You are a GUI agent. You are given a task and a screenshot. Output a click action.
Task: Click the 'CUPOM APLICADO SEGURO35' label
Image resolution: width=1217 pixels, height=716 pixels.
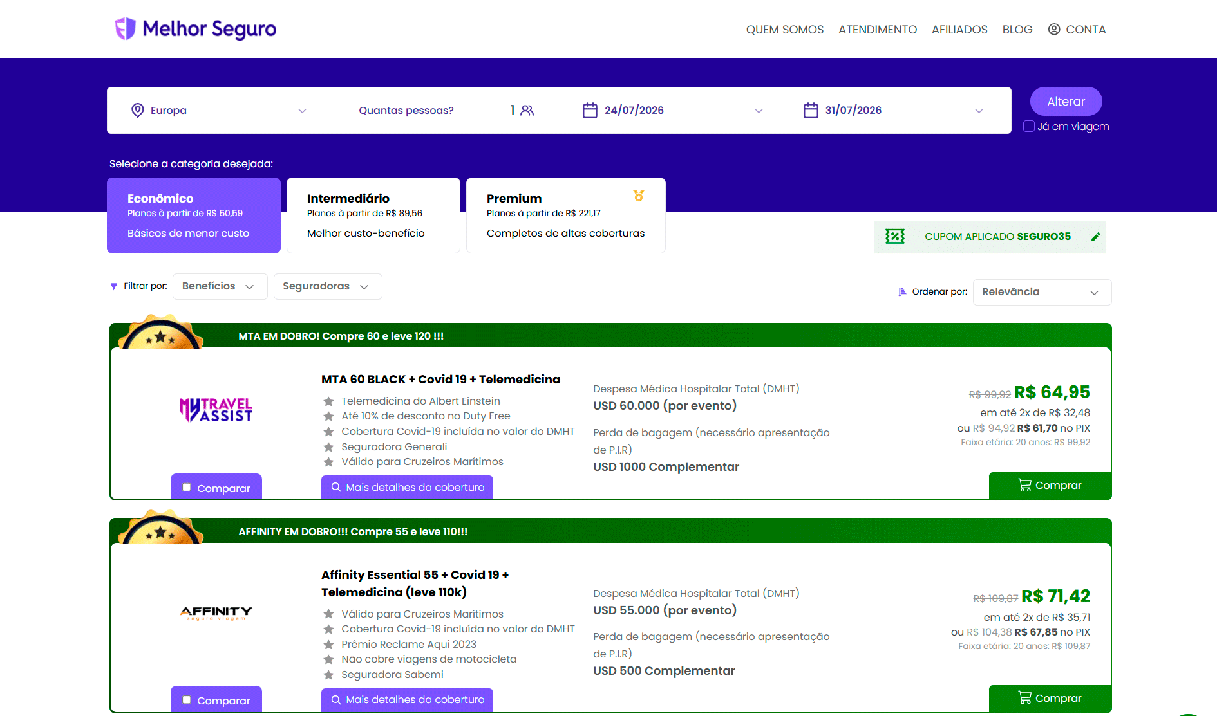click(998, 237)
